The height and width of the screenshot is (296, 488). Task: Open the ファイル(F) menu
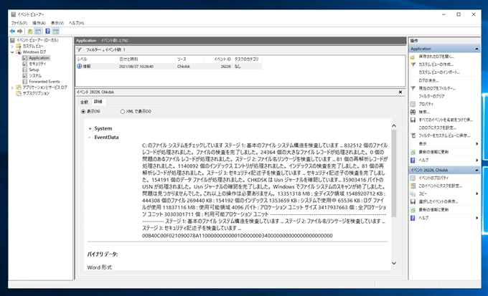pos(19,23)
